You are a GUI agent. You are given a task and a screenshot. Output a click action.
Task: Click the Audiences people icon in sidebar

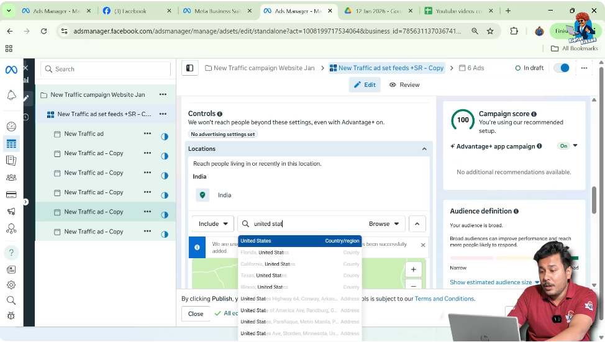(x=11, y=178)
